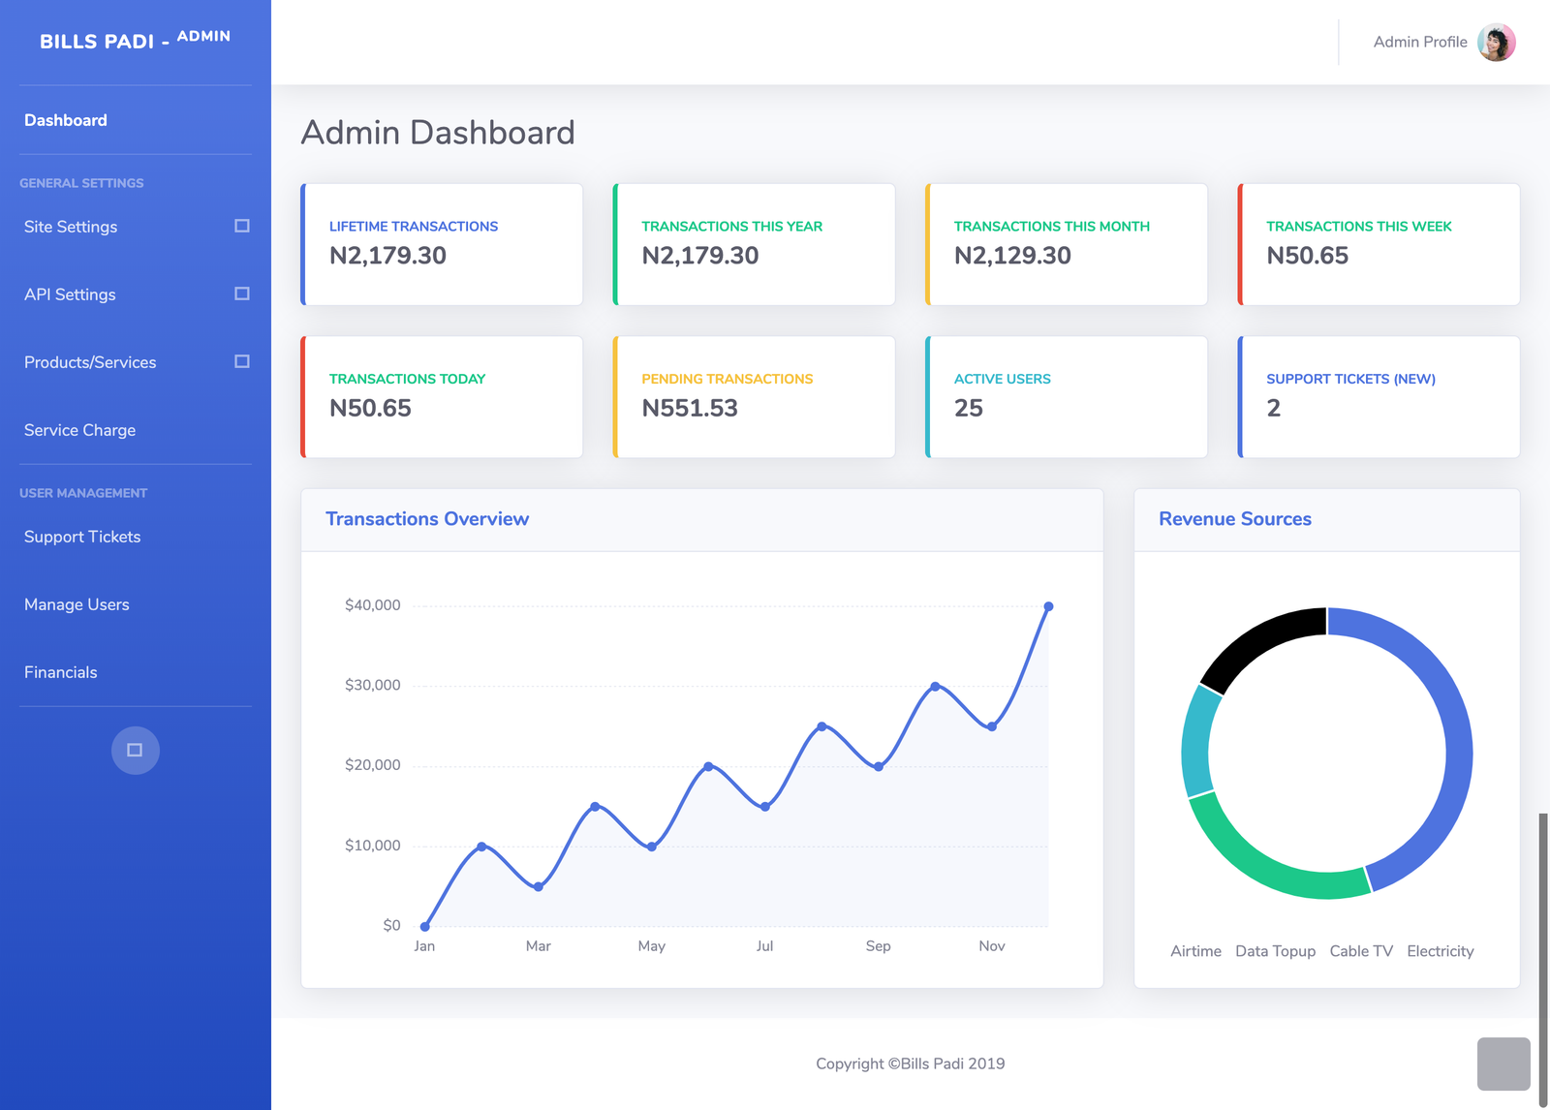Click the Support Tickets (New) label
1550x1110 pixels.
point(1351,379)
